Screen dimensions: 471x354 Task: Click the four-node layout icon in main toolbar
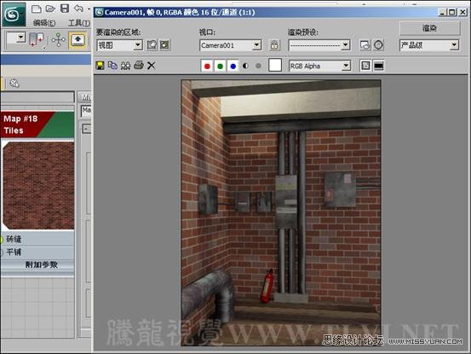58,40
